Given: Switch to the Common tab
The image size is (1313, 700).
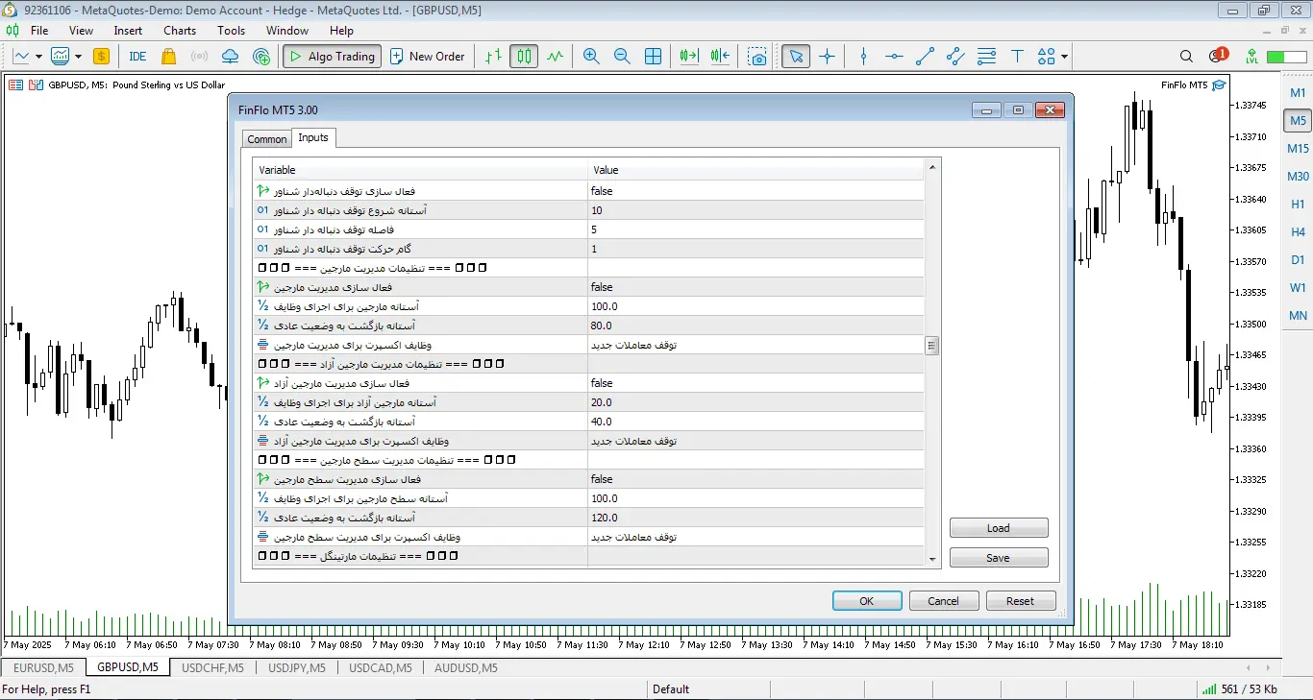Looking at the screenshot, I should (267, 139).
